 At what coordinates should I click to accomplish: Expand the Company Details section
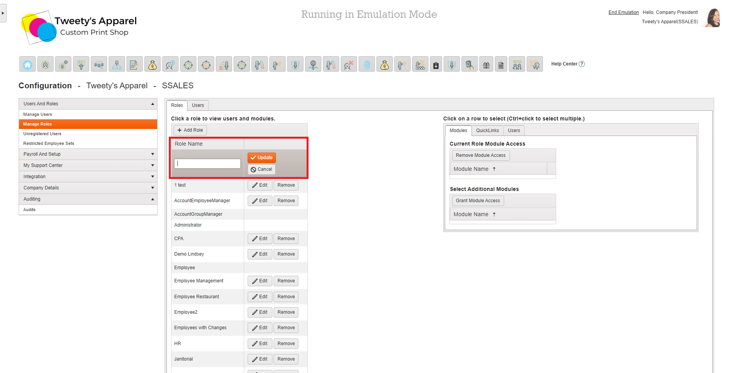coord(88,188)
